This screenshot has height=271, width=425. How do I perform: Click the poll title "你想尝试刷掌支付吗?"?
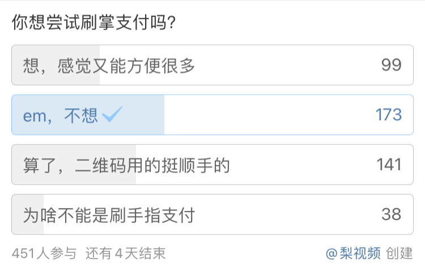tap(93, 23)
